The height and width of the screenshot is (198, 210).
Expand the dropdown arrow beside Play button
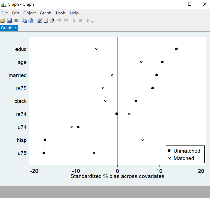click(x=92, y=22)
